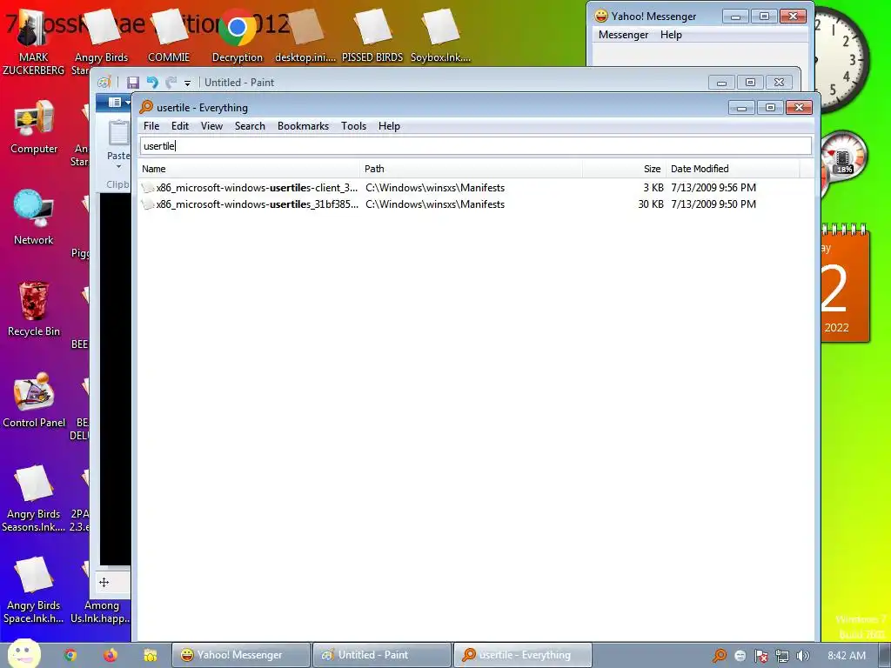
Task: Click file icon of usertiles-client result
Action: tap(148, 188)
